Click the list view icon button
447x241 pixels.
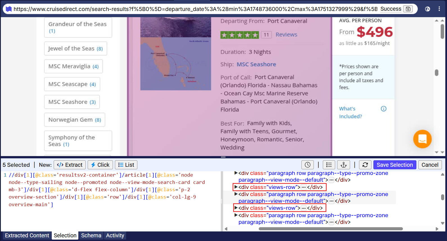click(x=329, y=165)
